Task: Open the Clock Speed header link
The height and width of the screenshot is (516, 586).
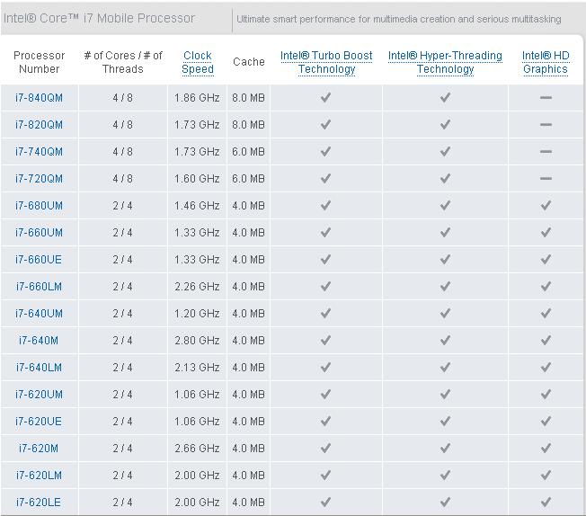Action: (198, 62)
